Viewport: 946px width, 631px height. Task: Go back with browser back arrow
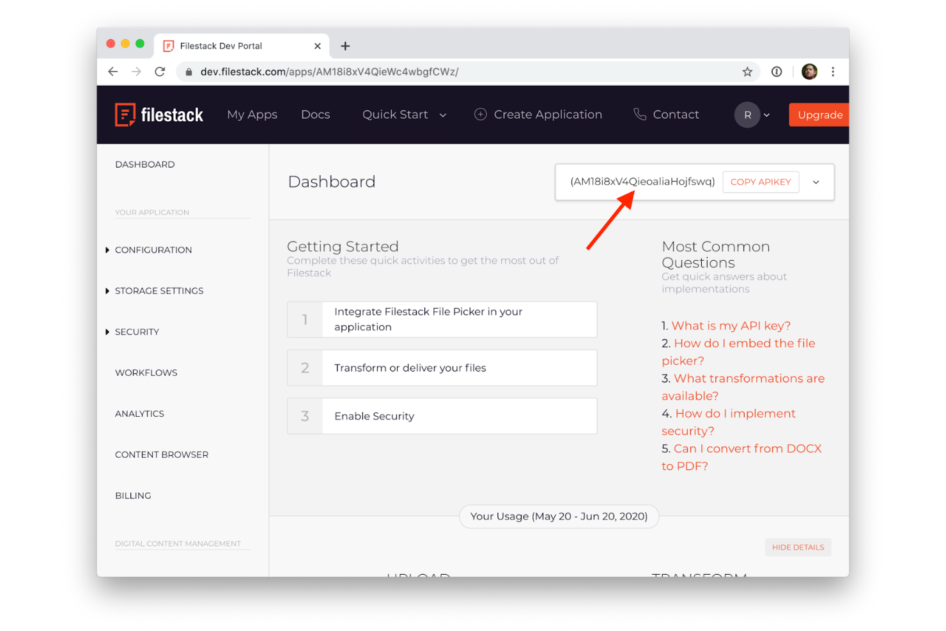(113, 72)
